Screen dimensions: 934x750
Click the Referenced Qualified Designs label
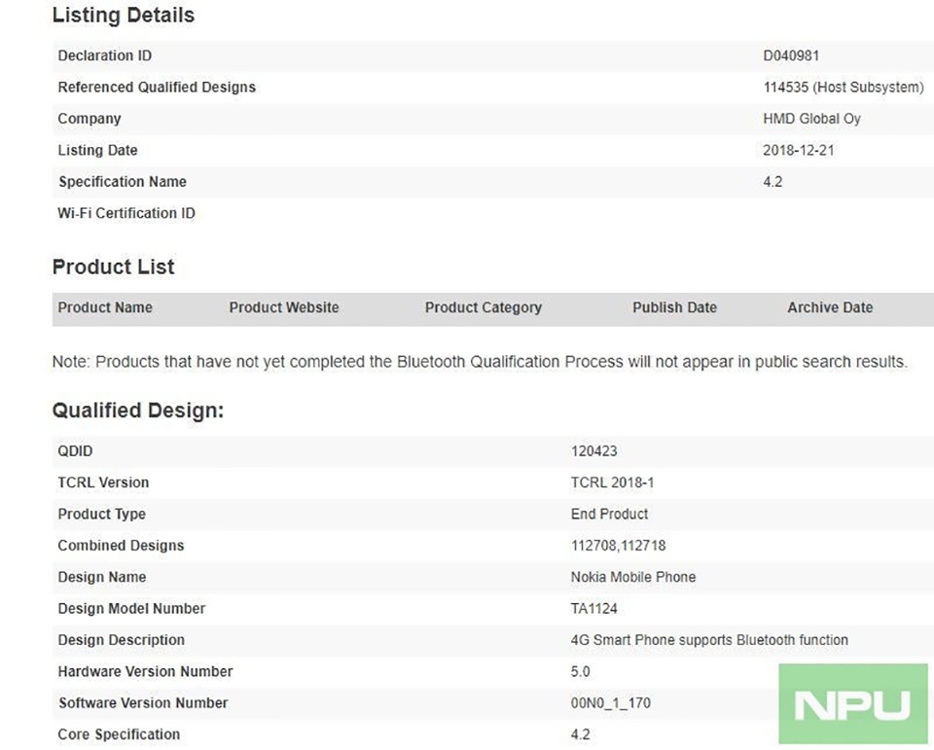157,87
